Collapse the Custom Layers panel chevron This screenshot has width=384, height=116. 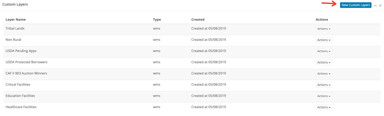point(375,5)
